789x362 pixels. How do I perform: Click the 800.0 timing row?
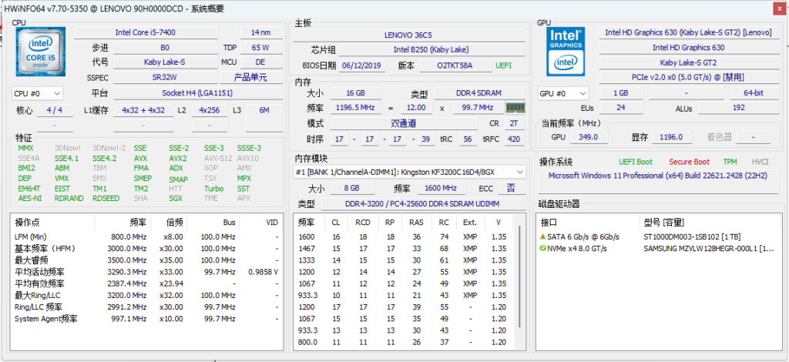tap(405, 342)
